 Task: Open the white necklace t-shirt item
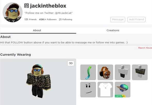105,90
